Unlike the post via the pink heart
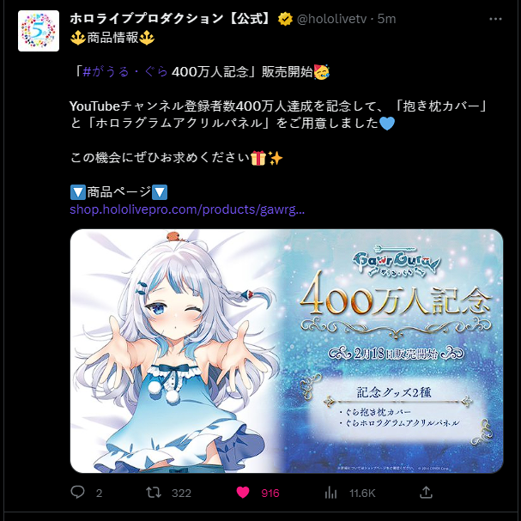The image size is (521, 521). (243, 493)
